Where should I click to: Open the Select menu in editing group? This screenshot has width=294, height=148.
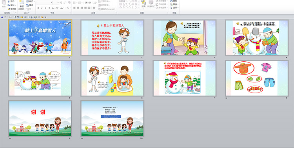coord(174,8)
